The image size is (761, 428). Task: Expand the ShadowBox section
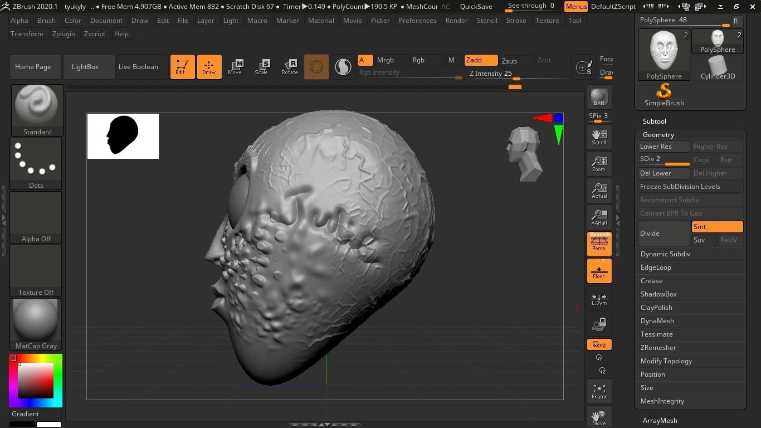658,294
